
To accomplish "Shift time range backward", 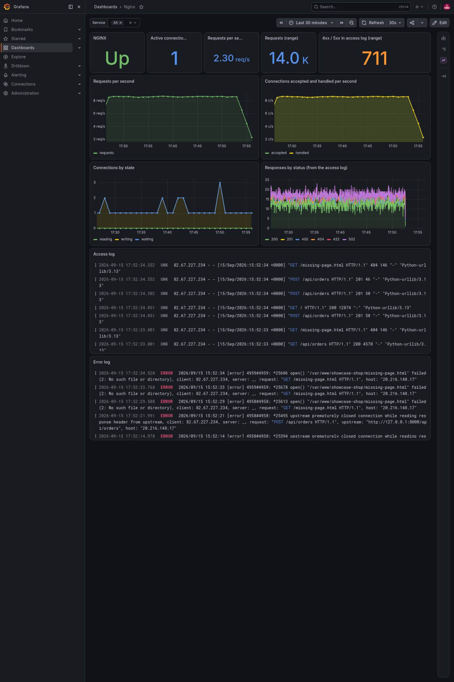I will tap(281, 23).
